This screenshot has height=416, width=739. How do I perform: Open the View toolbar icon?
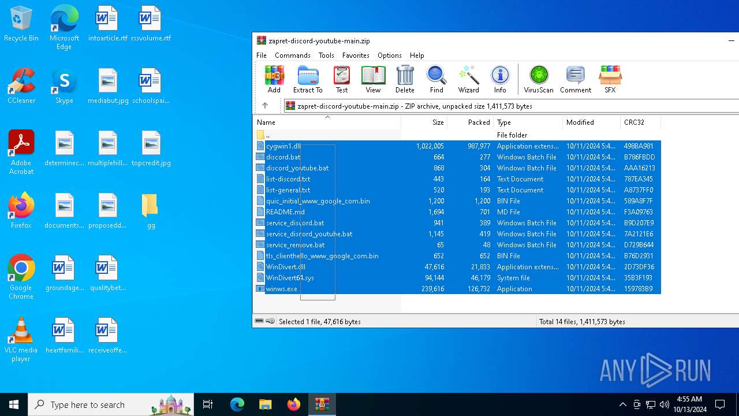point(373,79)
